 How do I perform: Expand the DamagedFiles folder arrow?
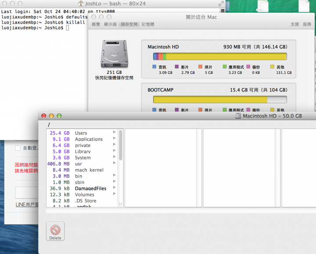114,188
